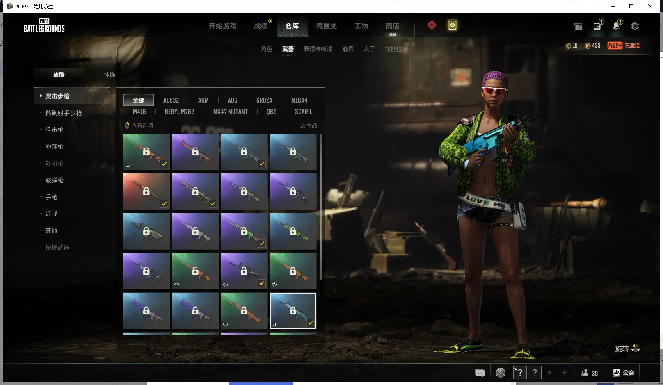Open the 战绩 navigation item
Image resolution: width=663 pixels, height=385 pixels.
click(261, 26)
